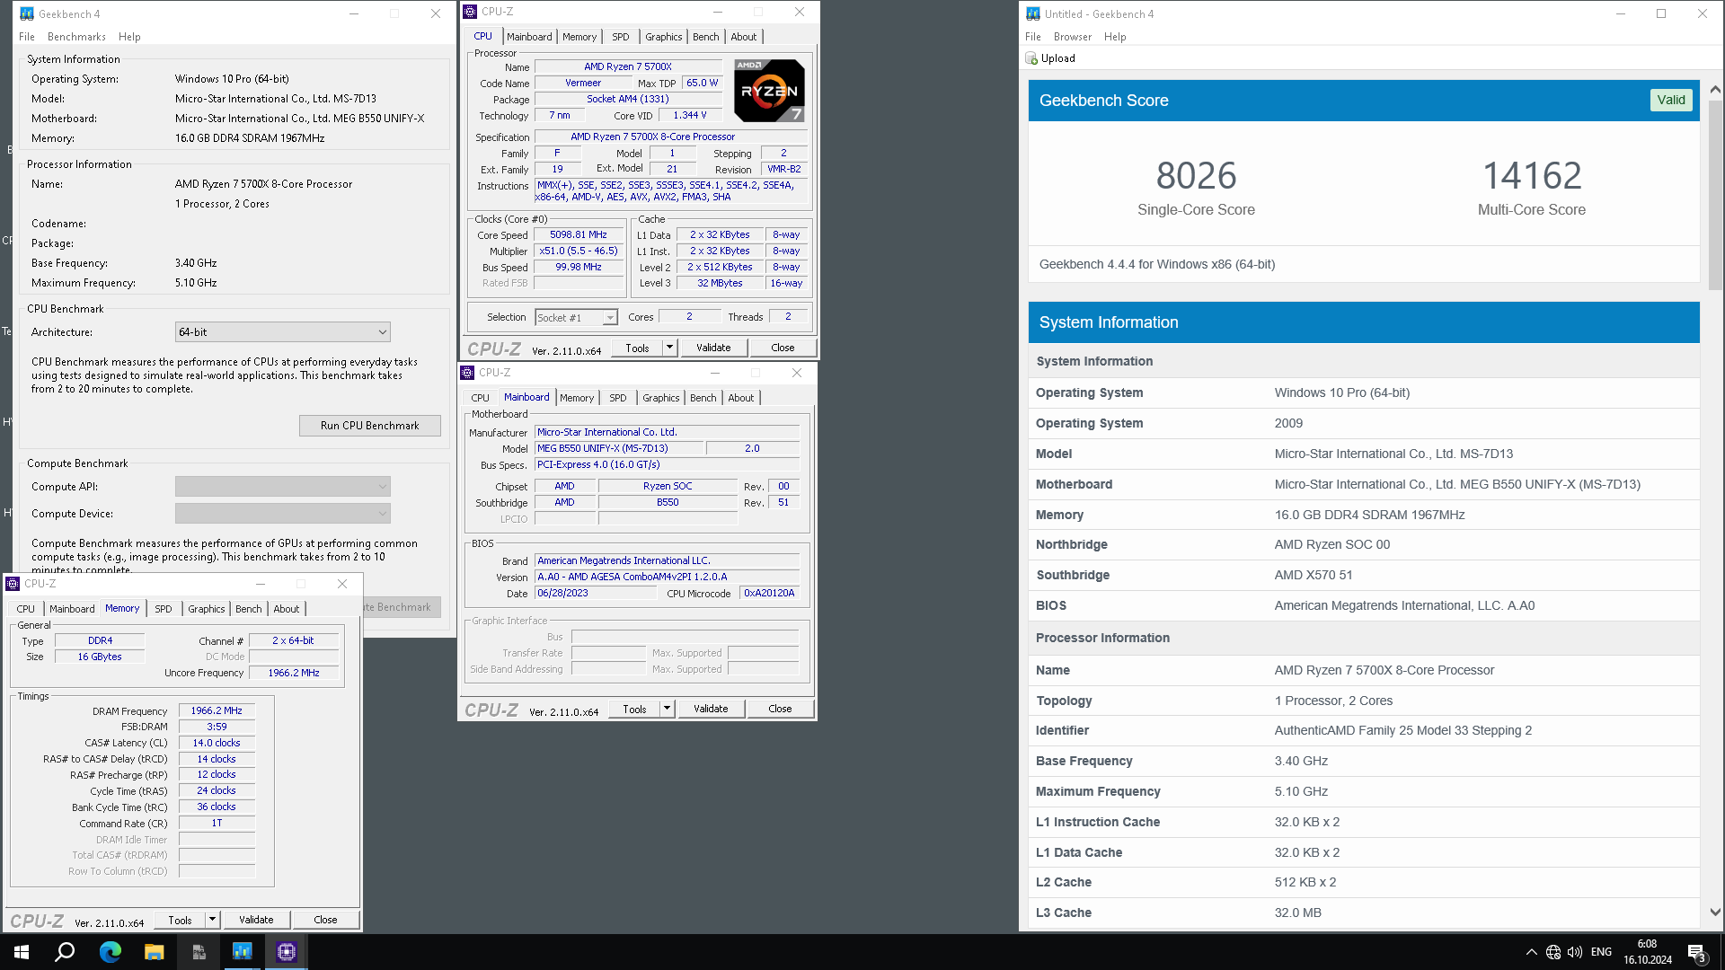1725x970 pixels.
Task: Click the Geekbench results vertical scrollbar
Action: coord(1715,194)
